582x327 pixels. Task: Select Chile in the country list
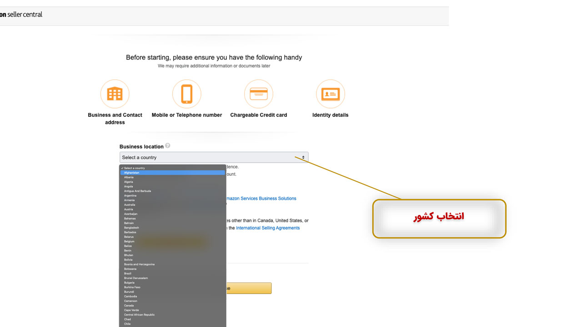coord(173,324)
